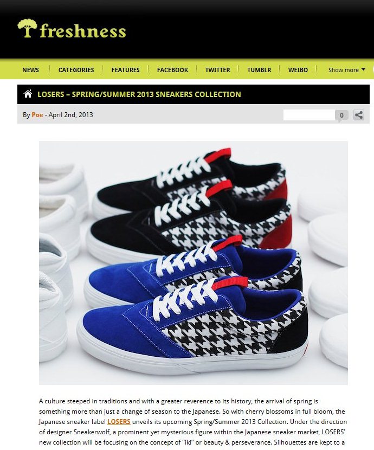This screenshot has width=374, height=450.
Task: Click the white social widget box
Action: (x=309, y=115)
